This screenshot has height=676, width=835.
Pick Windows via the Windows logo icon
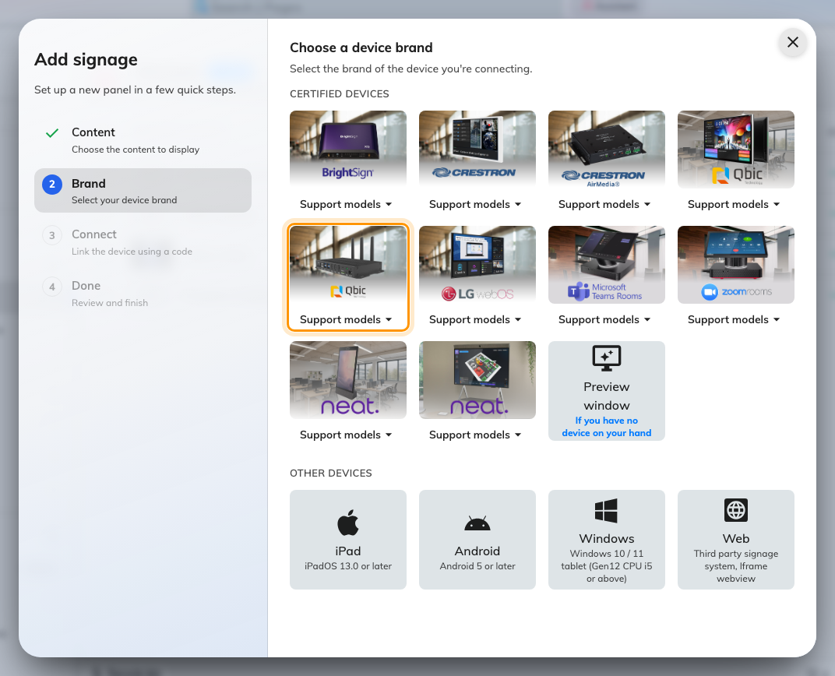[x=607, y=510]
